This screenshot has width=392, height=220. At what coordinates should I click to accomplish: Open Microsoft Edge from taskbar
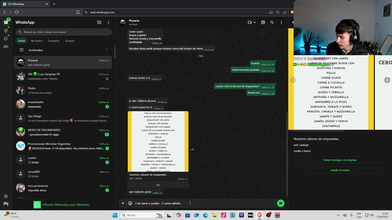(x=205, y=215)
